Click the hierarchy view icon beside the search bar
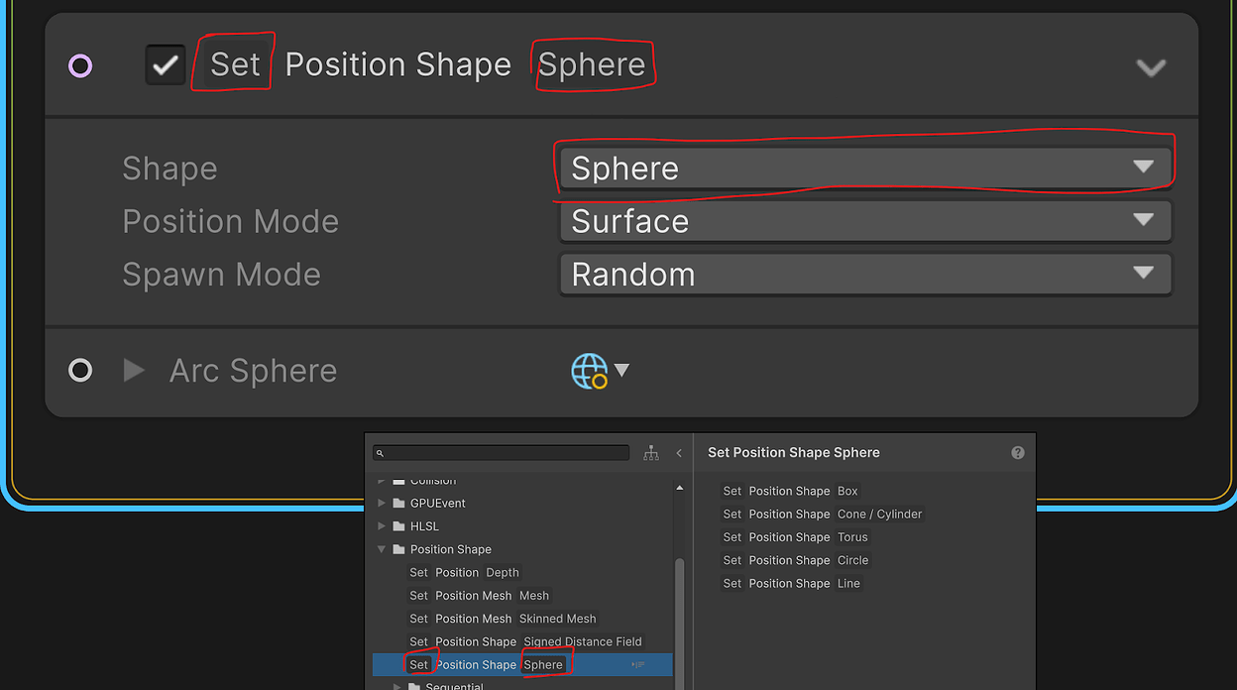 (651, 452)
